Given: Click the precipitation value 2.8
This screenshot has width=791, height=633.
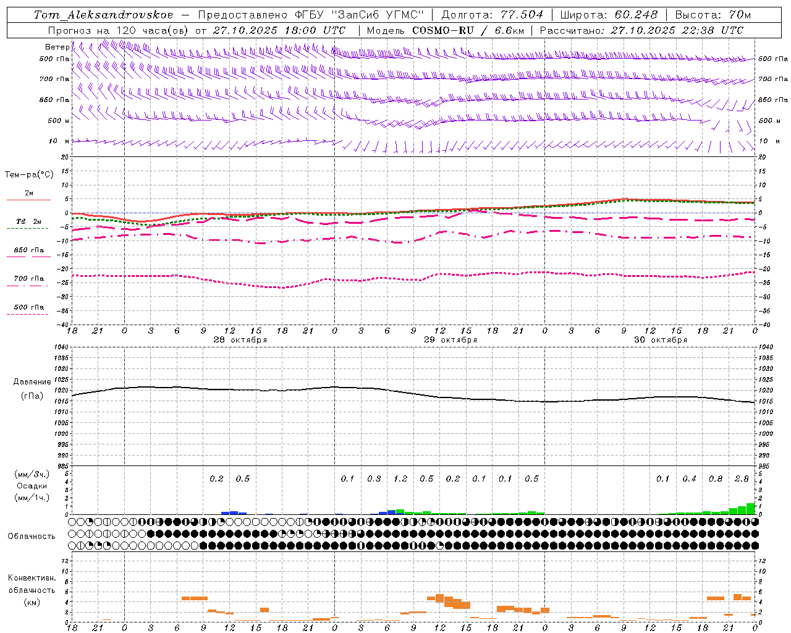Looking at the screenshot, I should tap(742, 479).
